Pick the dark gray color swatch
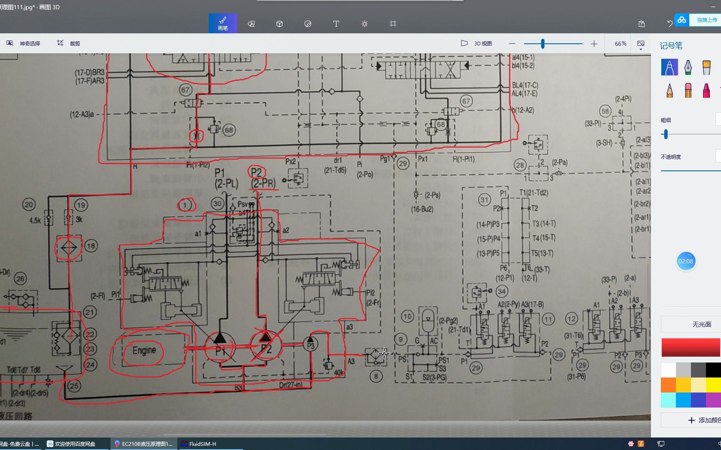The width and height of the screenshot is (721, 450). 698,370
